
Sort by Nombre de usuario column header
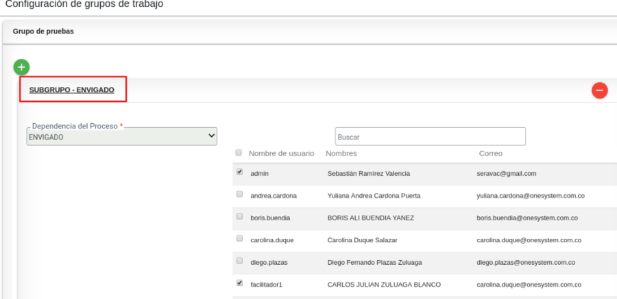[x=281, y=153]
